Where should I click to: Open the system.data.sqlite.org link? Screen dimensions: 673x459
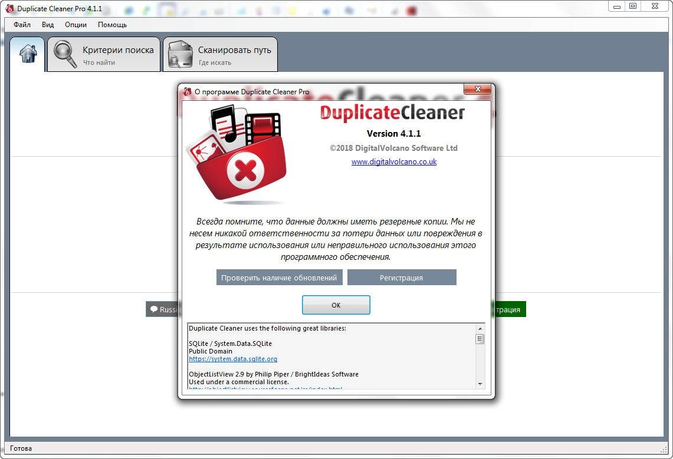pos(233,359)
